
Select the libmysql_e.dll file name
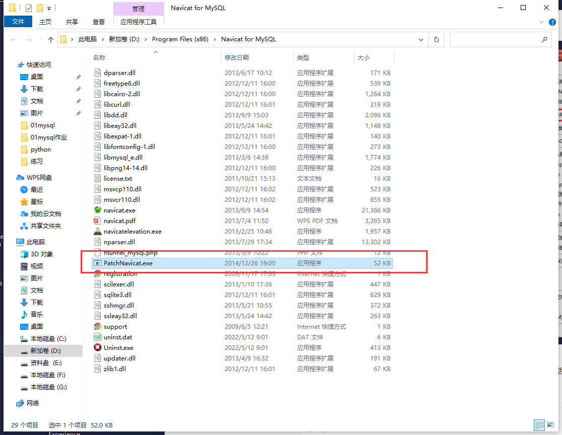[123, 157]
